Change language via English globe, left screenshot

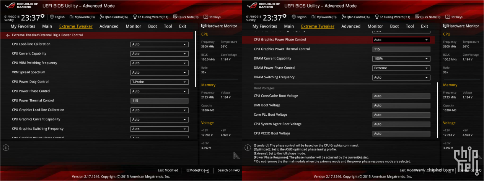[57, 17]
